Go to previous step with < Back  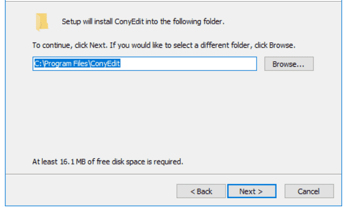pos(201,191)
